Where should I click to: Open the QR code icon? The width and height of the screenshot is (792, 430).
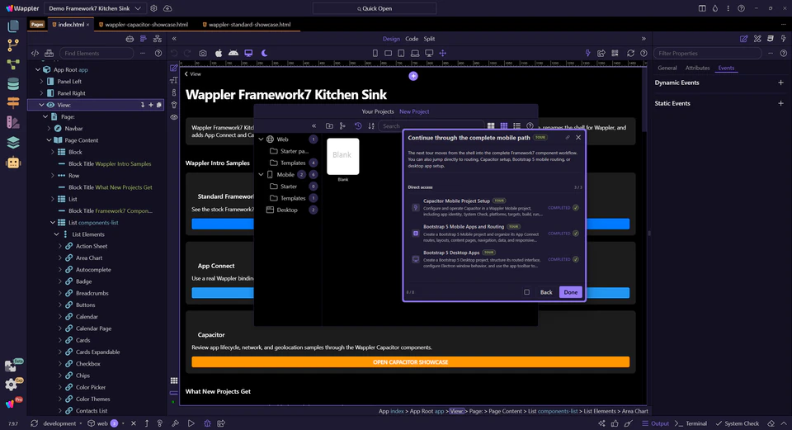point(615,53)
